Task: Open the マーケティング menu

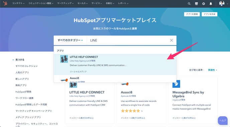Action: click(66, 3)
